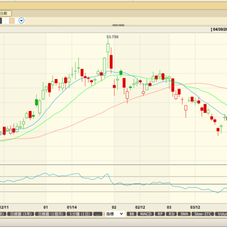Image resolution: width=227 pixels, height=227 pixels.
Task: Switch to the 5分鐘 (1日) chart
Action: pos(79,214)
